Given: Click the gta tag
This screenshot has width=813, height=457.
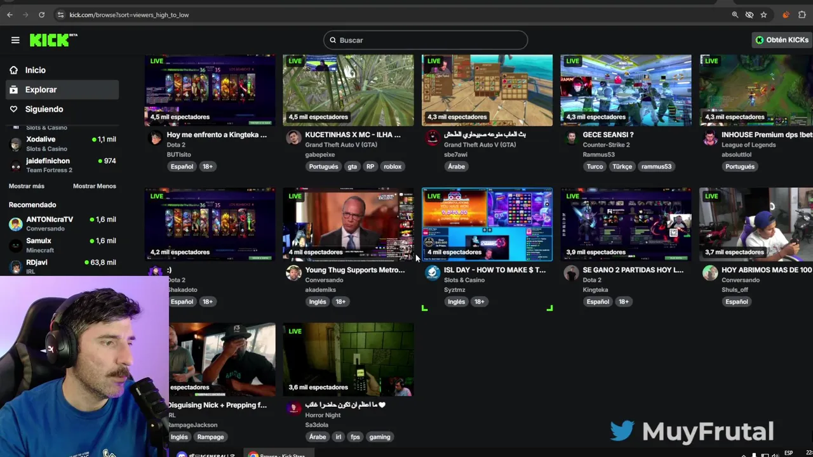Looking at the screenshot, I should point(352,166).
